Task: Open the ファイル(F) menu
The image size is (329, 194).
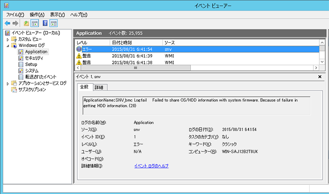Action: (15, 15)
